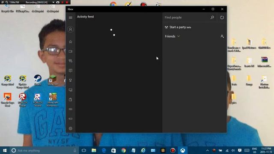Open Settings gear in Xbox sidebar
274x154 pixels.
70,128
